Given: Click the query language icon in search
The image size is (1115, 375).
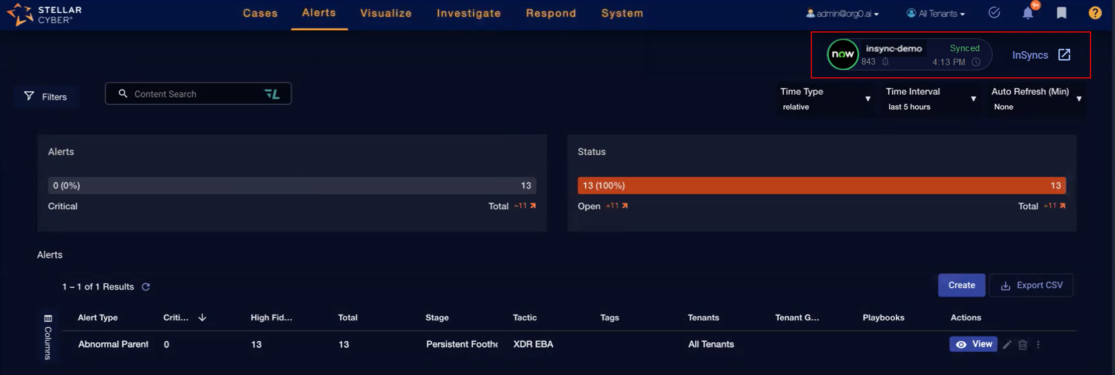Looking at the screenshot, I should [272, 94].
